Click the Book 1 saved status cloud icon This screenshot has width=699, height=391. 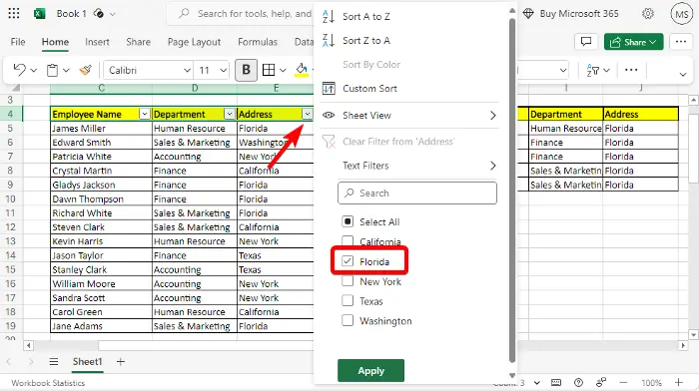99,14
